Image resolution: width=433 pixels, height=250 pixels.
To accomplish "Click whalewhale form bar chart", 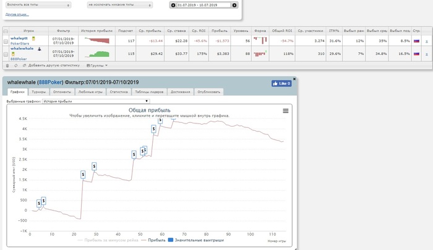I will tap(260, 54).
